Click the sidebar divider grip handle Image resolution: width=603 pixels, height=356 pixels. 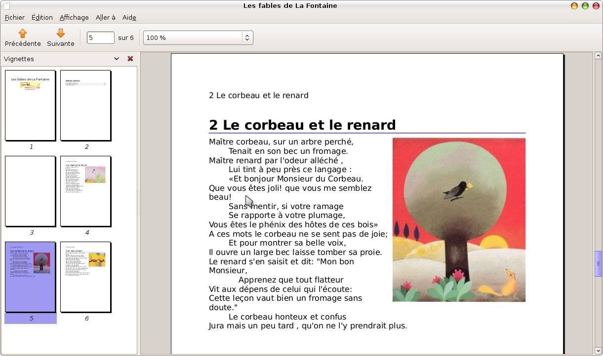139,203
